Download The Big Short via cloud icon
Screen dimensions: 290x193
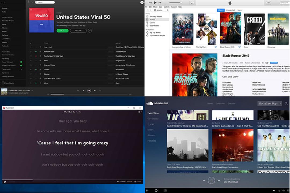pyautogui.click(x=216, y=47)
